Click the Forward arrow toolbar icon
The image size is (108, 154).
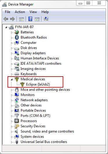pyautogui.click(x=12, y=19)
